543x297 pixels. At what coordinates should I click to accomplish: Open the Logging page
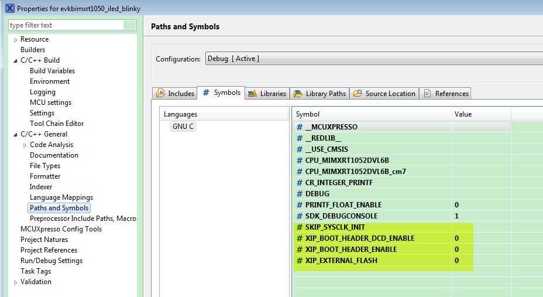tap(43, 92)
